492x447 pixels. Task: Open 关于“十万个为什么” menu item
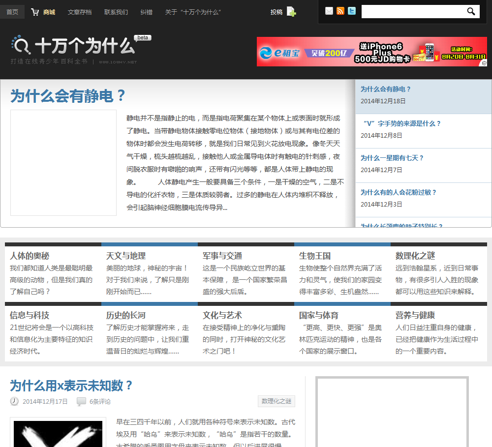coord(193,12)
